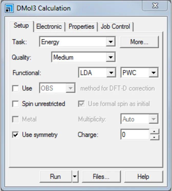172x191 pixels.
Task: Open the LDA functional dropdown
Action: click(x=111, y=73)
